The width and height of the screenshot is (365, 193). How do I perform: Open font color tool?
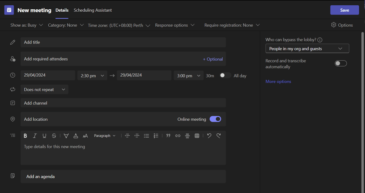[76, 136]
